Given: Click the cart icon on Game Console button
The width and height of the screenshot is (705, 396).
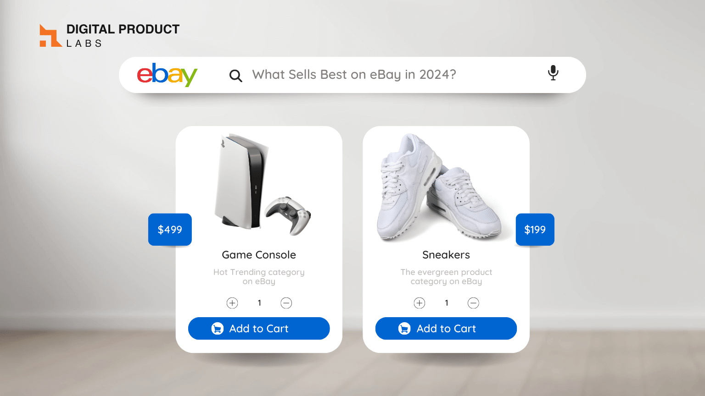Looking at the screenshot, I should coord(217,329).
